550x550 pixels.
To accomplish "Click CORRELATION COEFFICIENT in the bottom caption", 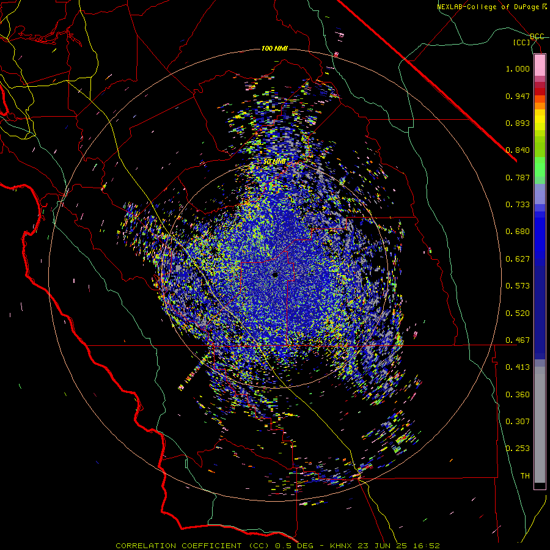I will click(178, 546).
